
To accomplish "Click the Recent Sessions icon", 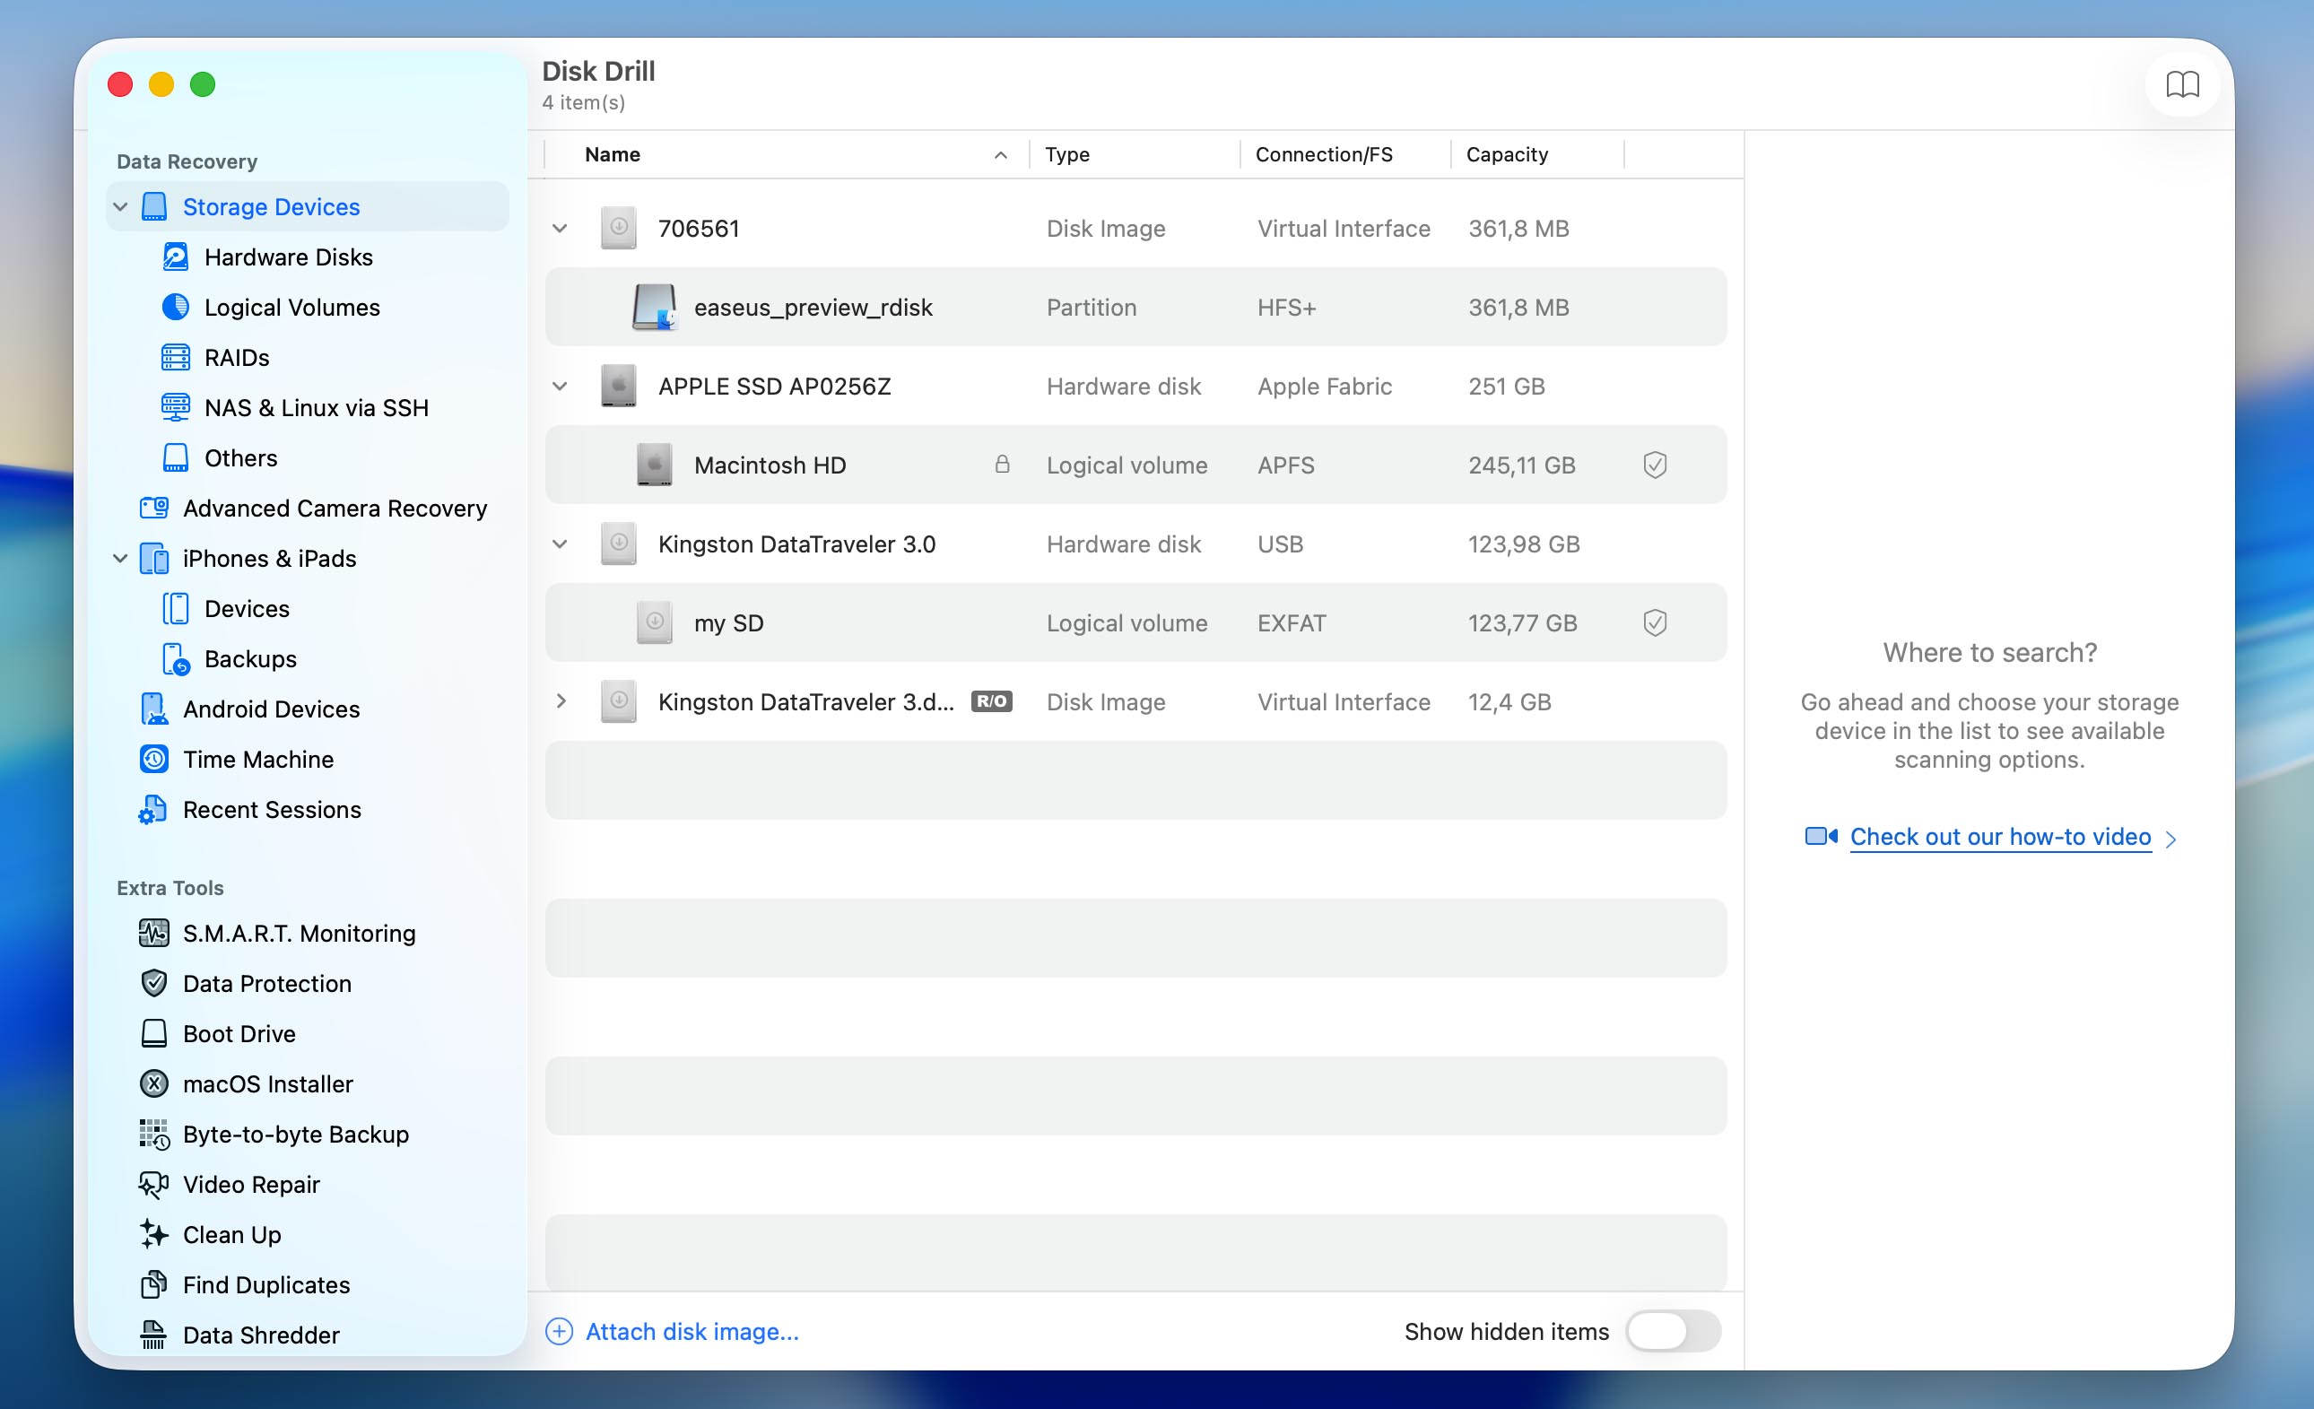I will (153, 810).
